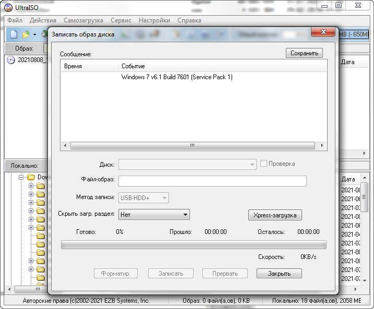The height and width of the screenshot is (309, 374).
Task: Click the message list horizontal scrollbar thumb
Action: tap(192, 145)
